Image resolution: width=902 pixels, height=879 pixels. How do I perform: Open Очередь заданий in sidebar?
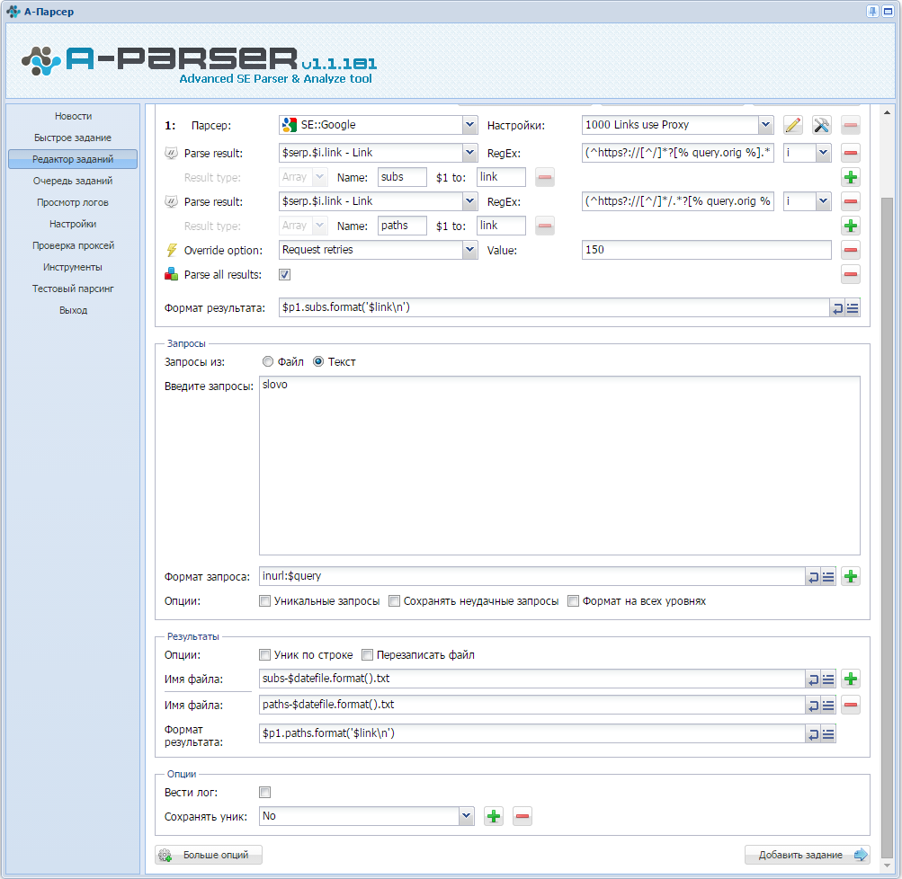(73, 181)
